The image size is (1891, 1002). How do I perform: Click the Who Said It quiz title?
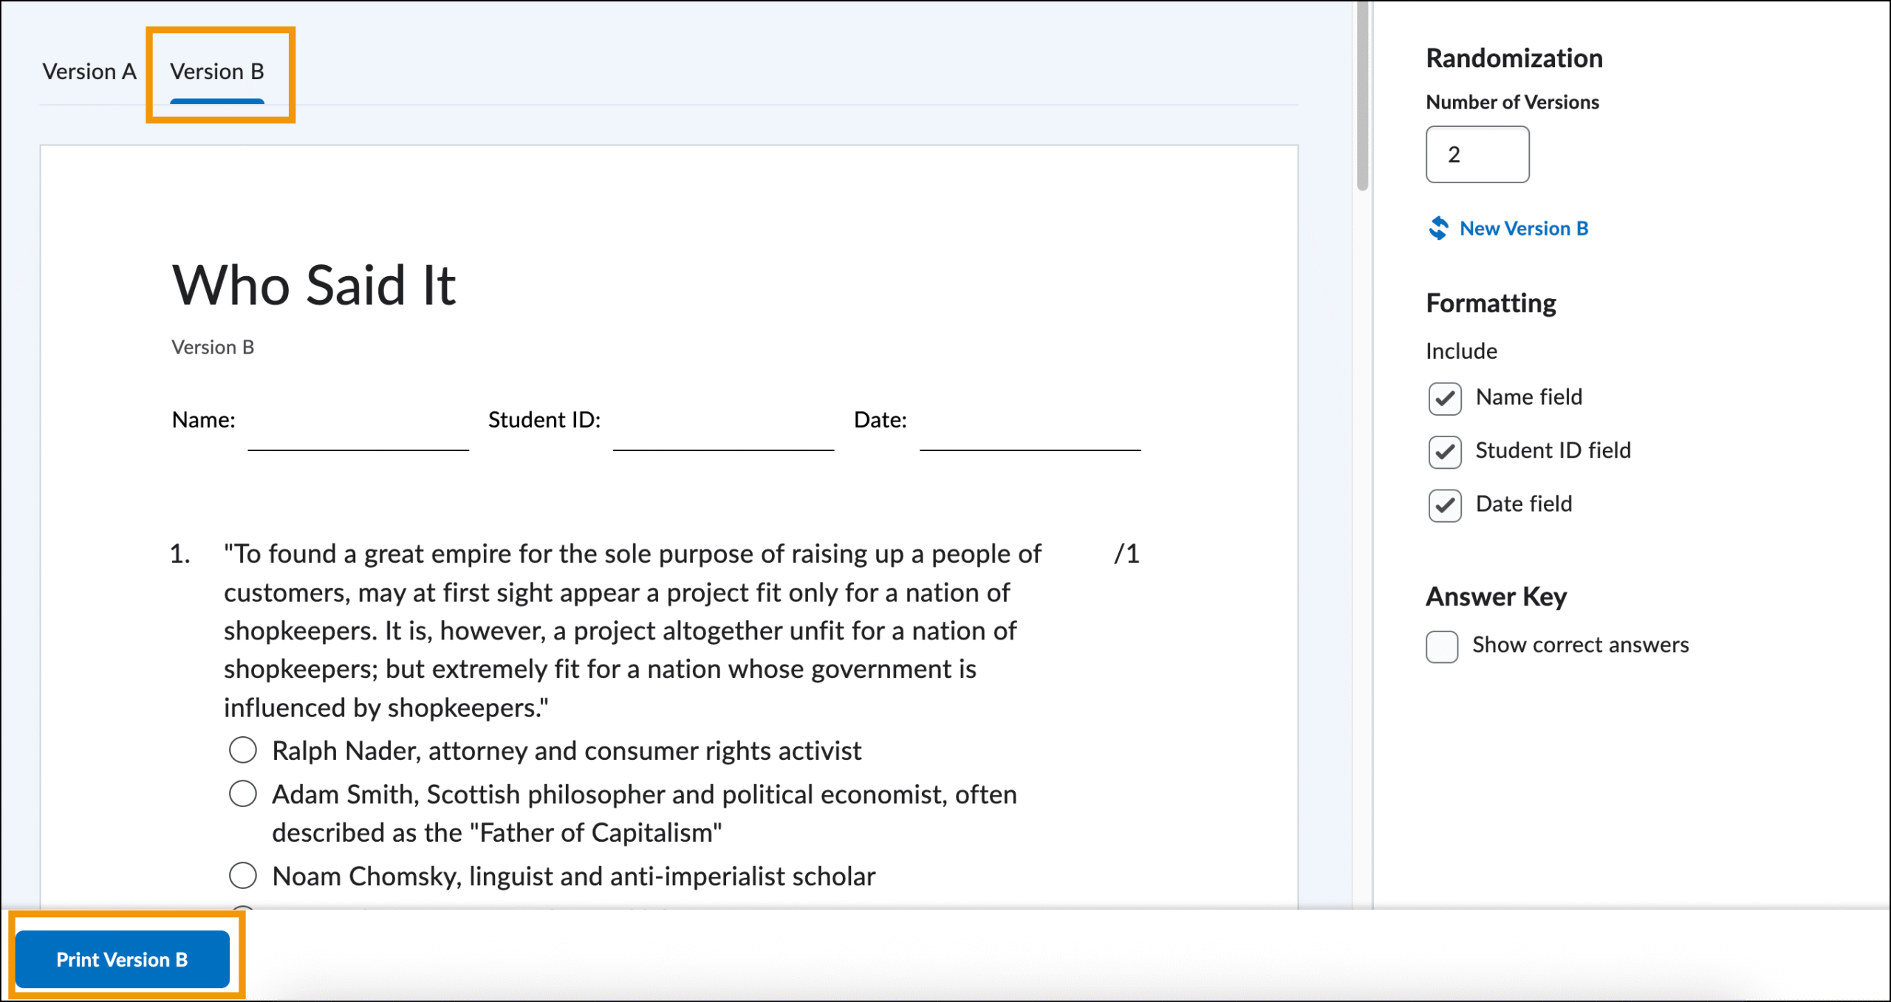[x=314, y=285]
